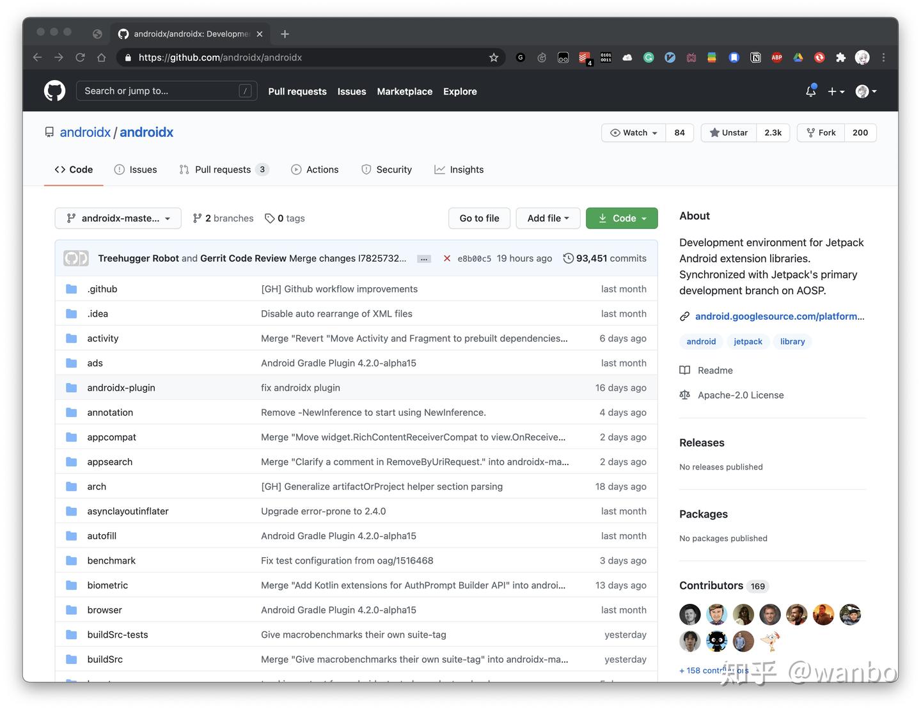Click the GitHub Octocat logo
Viewport: 921px width, 710px height.
[54, 91]
